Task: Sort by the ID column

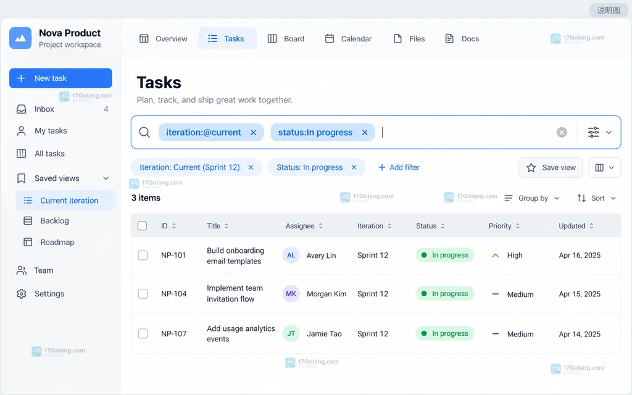Action: coord(168,226)
